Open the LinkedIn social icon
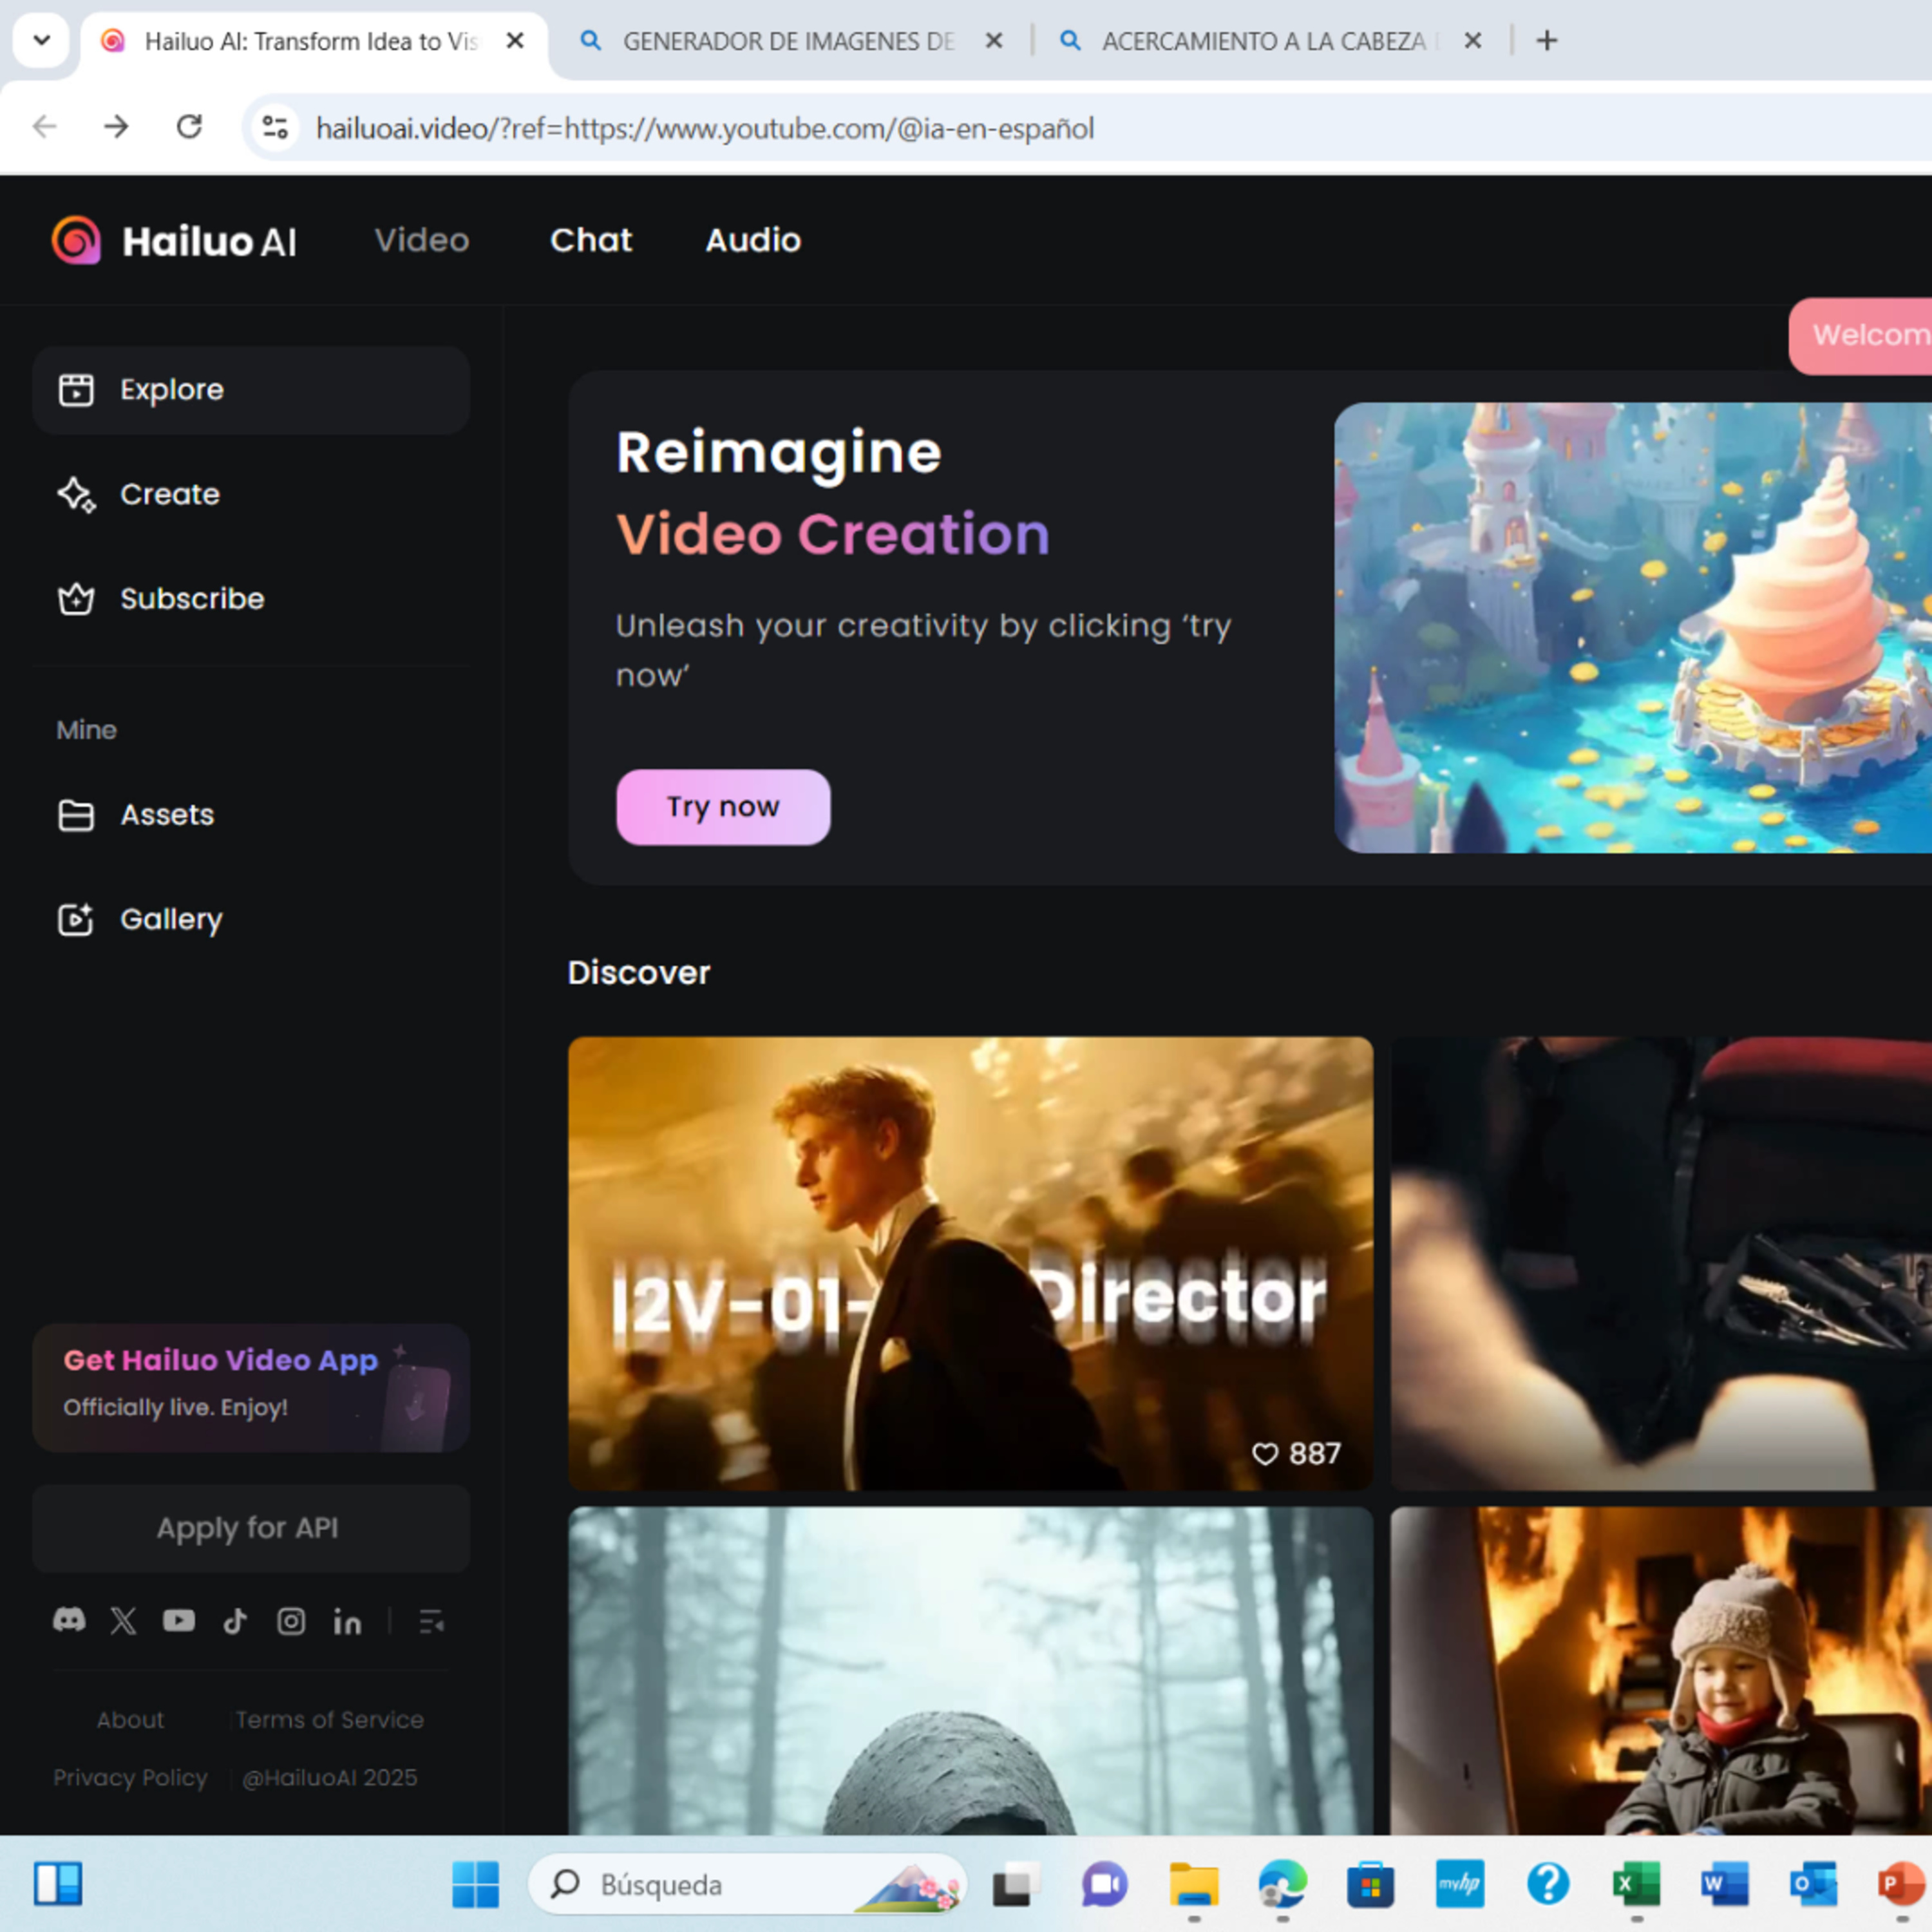This screenshot has height=1932, width=1932. click(347, 1622)
